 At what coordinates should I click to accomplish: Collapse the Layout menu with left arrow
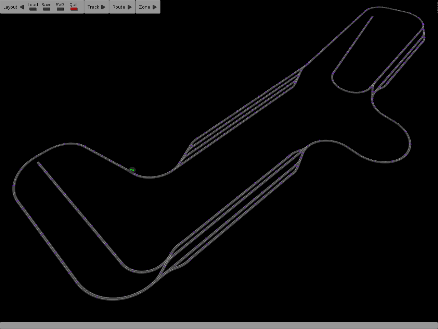(22, 7)
